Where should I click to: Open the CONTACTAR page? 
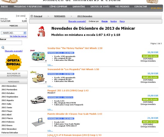pos(140,7)
